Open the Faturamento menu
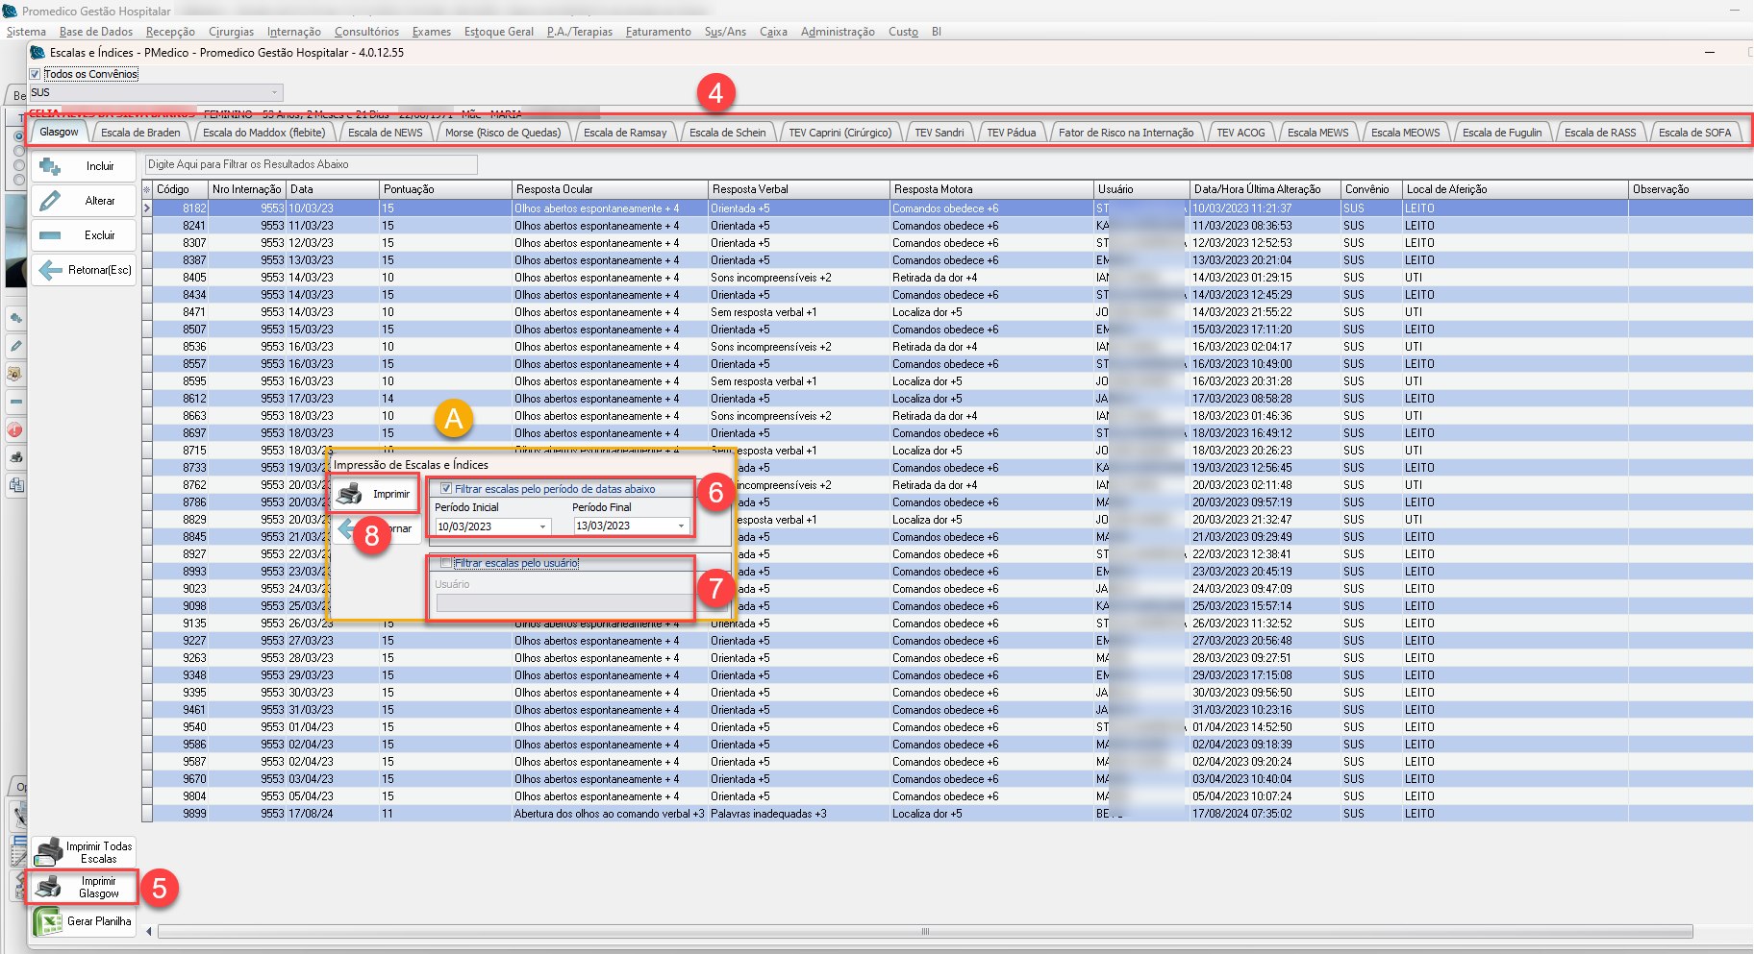Screen dimensions: 1754x954 tap(658, 32)
